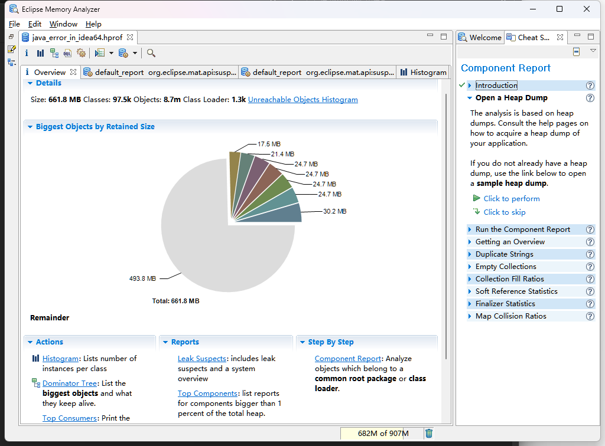Click help icon beside Soft Reference Statistics
This screenshot has width=605, height=446.
(590, 291)
